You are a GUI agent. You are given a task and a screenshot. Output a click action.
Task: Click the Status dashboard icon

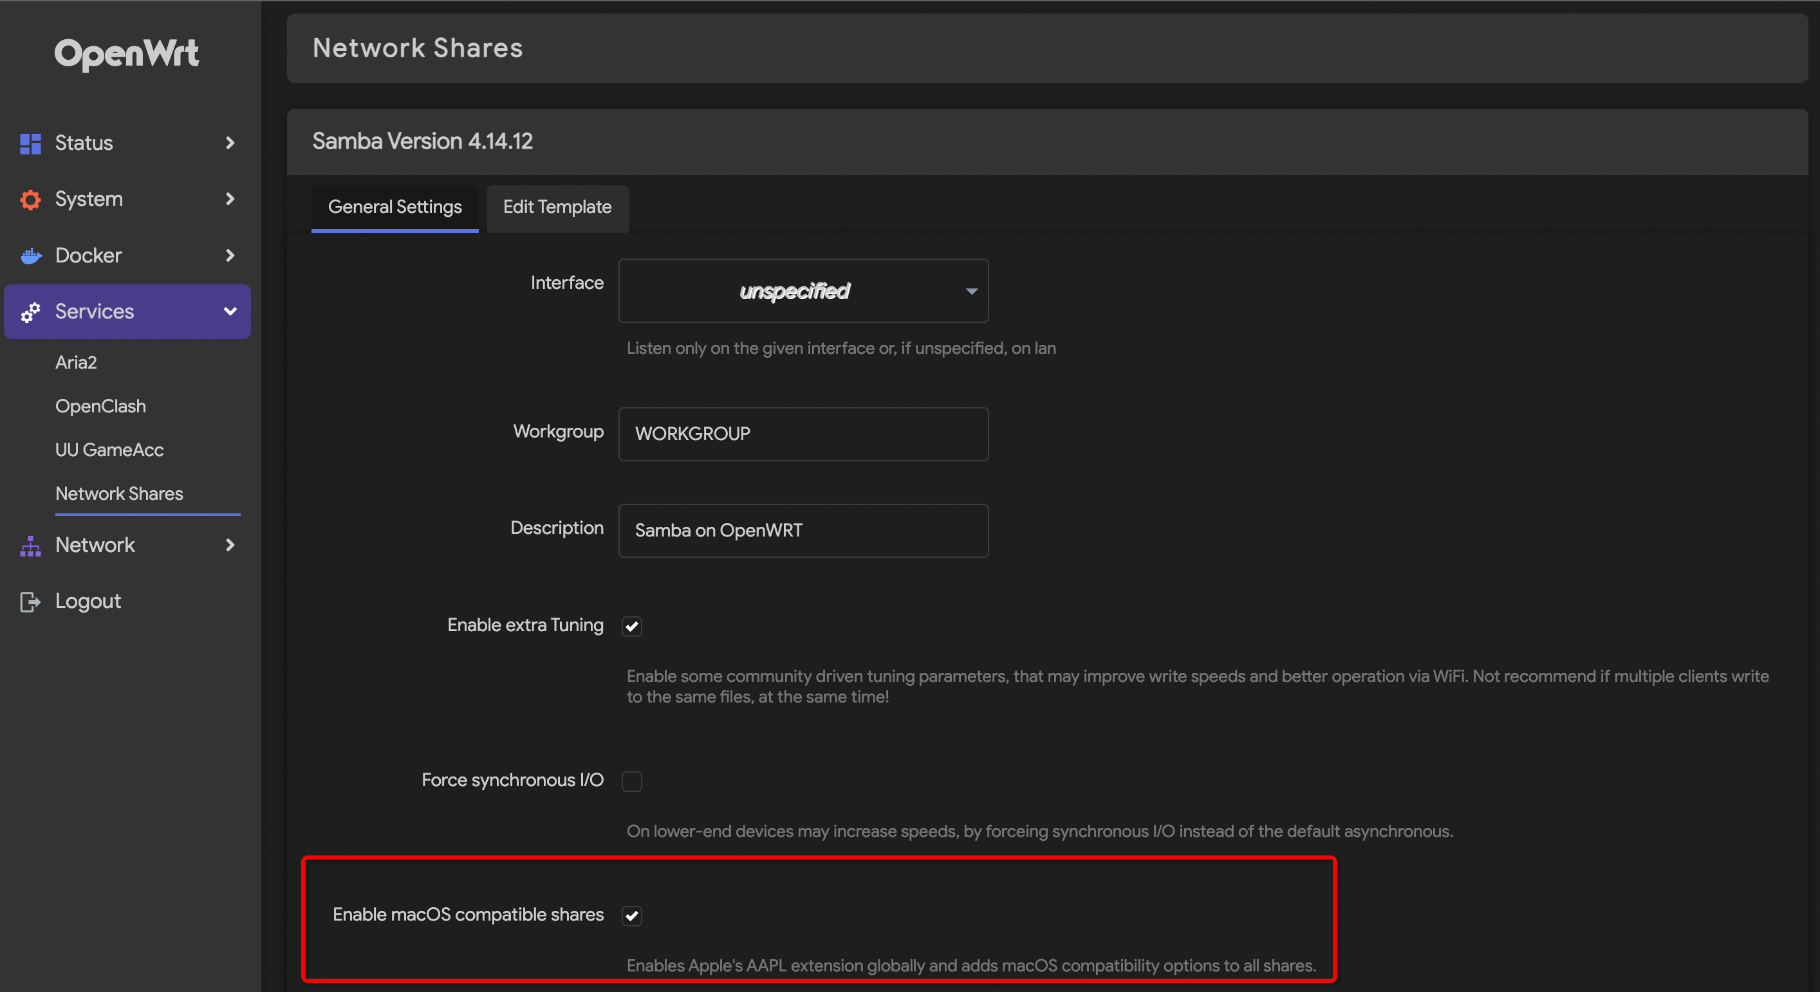pos(30,143)
